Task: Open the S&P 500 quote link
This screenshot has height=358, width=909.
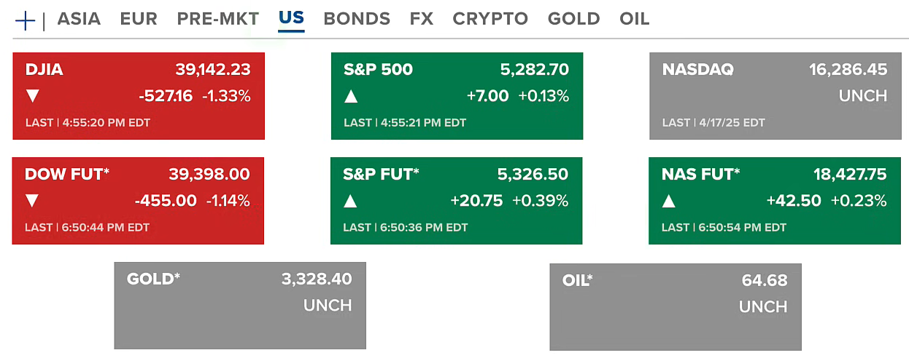Action: coord(378,70)
